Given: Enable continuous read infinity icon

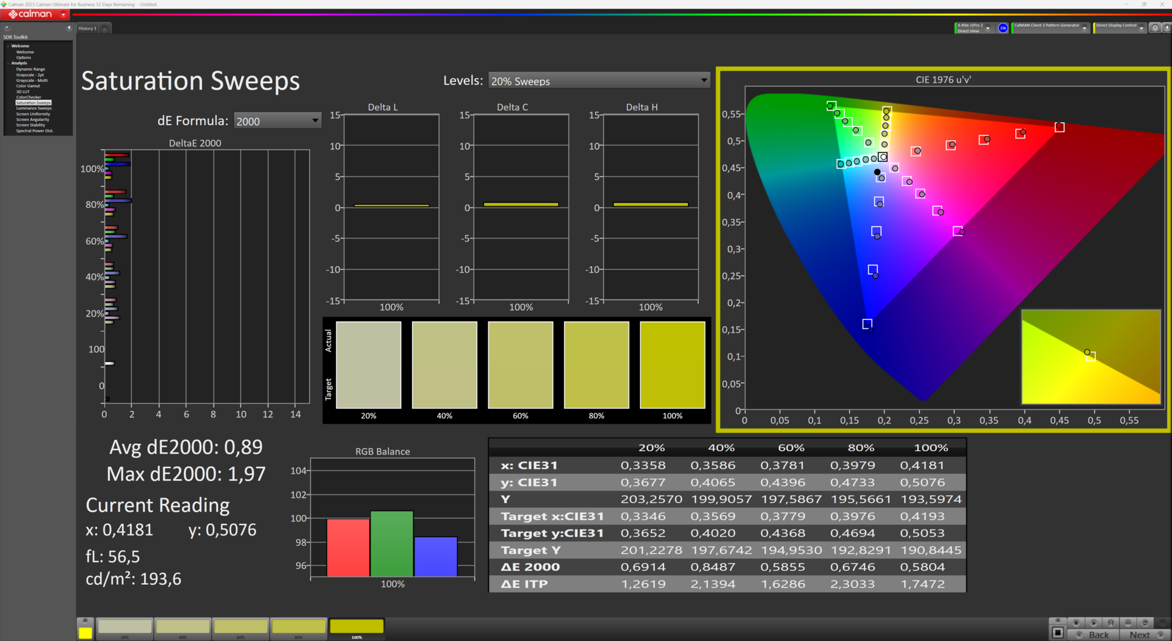Looking at the screenshot, I should coord(1128,623).
